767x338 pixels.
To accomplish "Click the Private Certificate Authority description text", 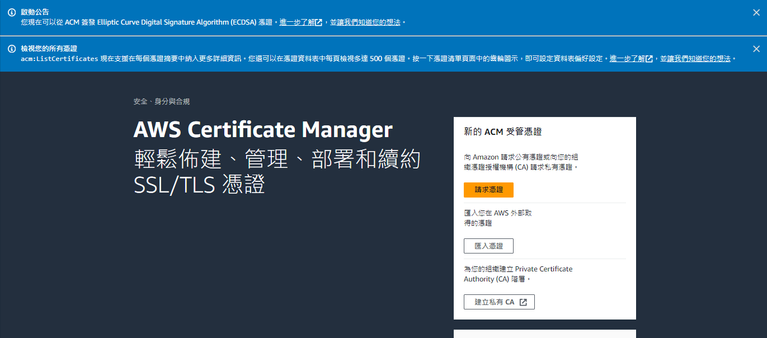I will point(518,274).
